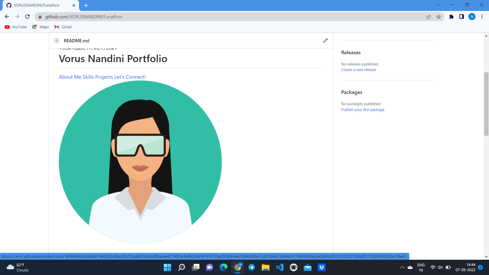Screen dimensions: 489x275
Task: Open the YouTube bookmark
Action: click(16, 27)
